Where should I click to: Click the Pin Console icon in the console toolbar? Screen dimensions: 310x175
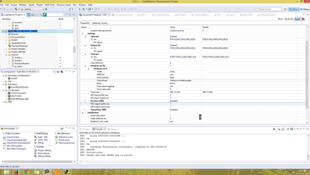(x=288, y=129)
